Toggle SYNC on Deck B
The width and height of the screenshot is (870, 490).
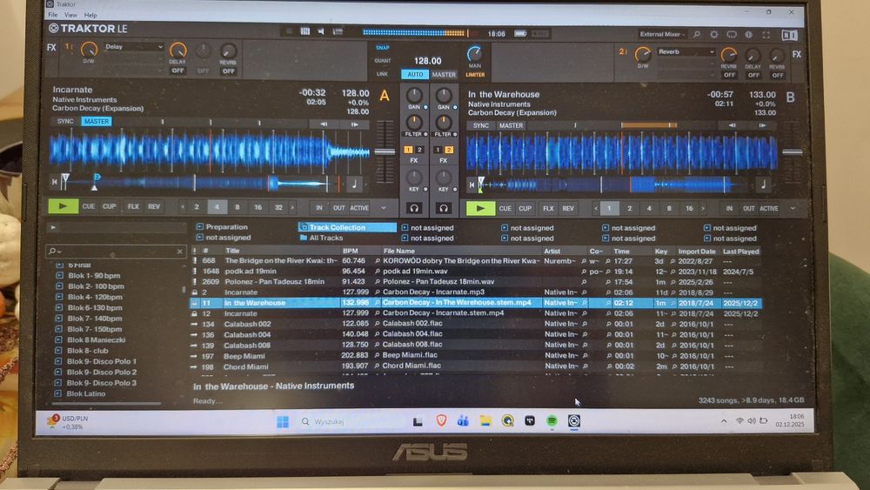tap(481, 125)
